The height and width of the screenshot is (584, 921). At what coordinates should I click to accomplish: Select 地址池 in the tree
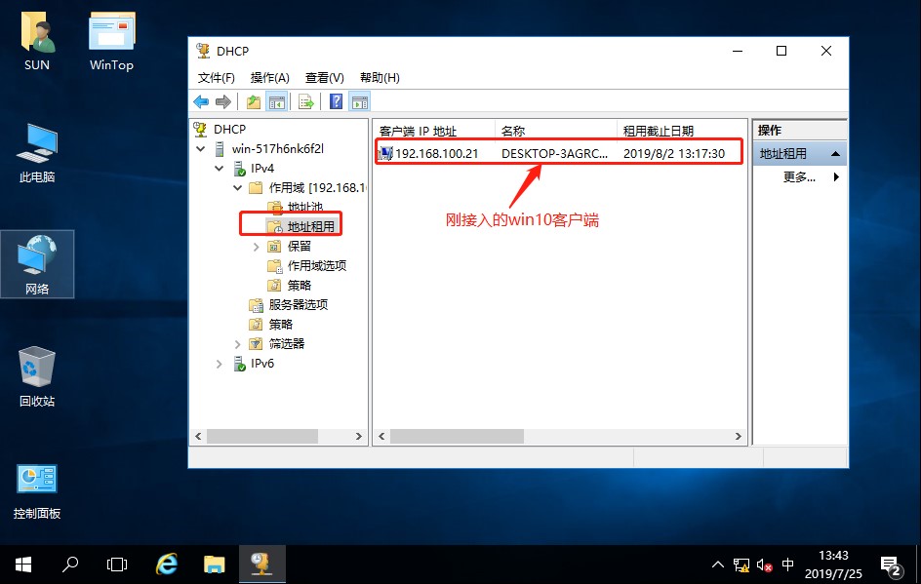[x=304, y=207]
